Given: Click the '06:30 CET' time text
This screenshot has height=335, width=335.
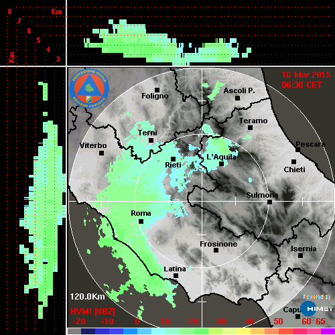Looking at the screenshot, I should click(301, 85).
